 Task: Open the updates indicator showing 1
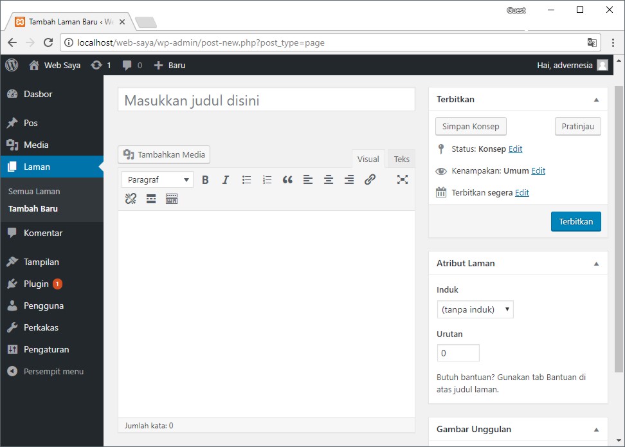point(101,65)
